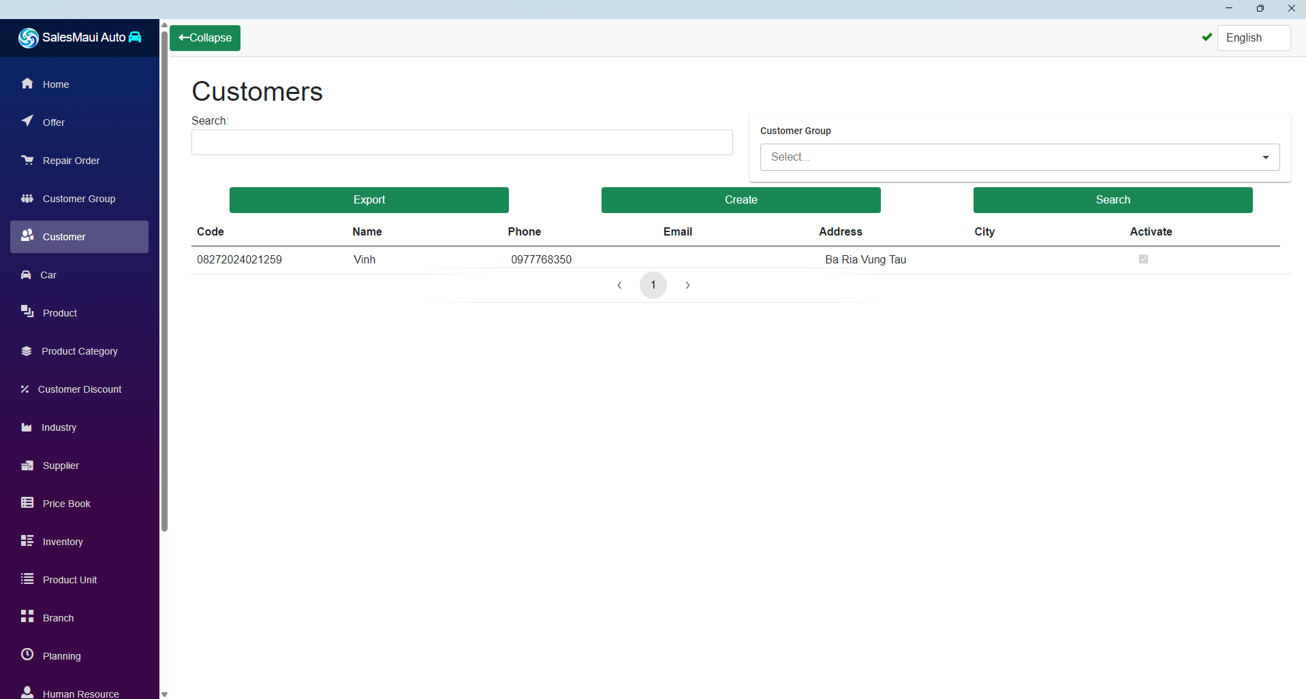The image size is (1306, 699).
Task: Click the Industry factory icon
Action: (x=27, y=427)
